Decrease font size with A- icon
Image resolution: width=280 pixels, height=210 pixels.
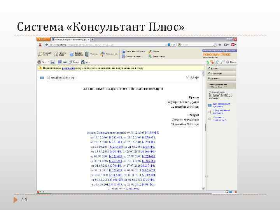pos(222,62)
